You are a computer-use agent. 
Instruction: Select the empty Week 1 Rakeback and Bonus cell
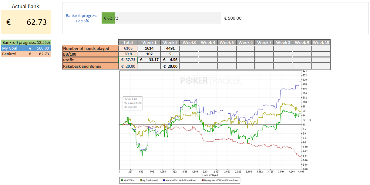pos(149,66)
